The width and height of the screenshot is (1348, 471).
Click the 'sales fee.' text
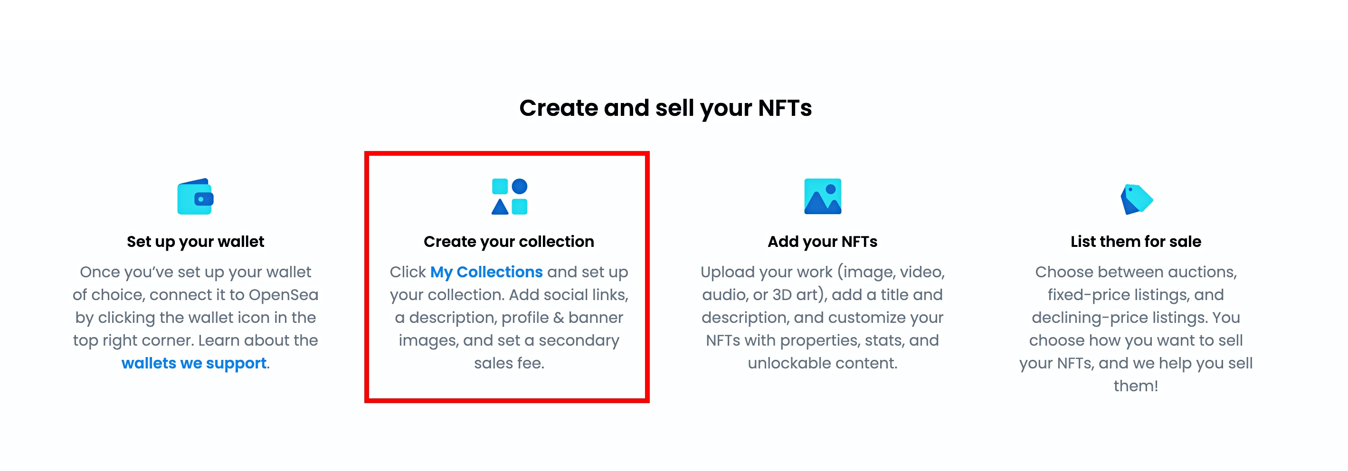tap(509, 363)
